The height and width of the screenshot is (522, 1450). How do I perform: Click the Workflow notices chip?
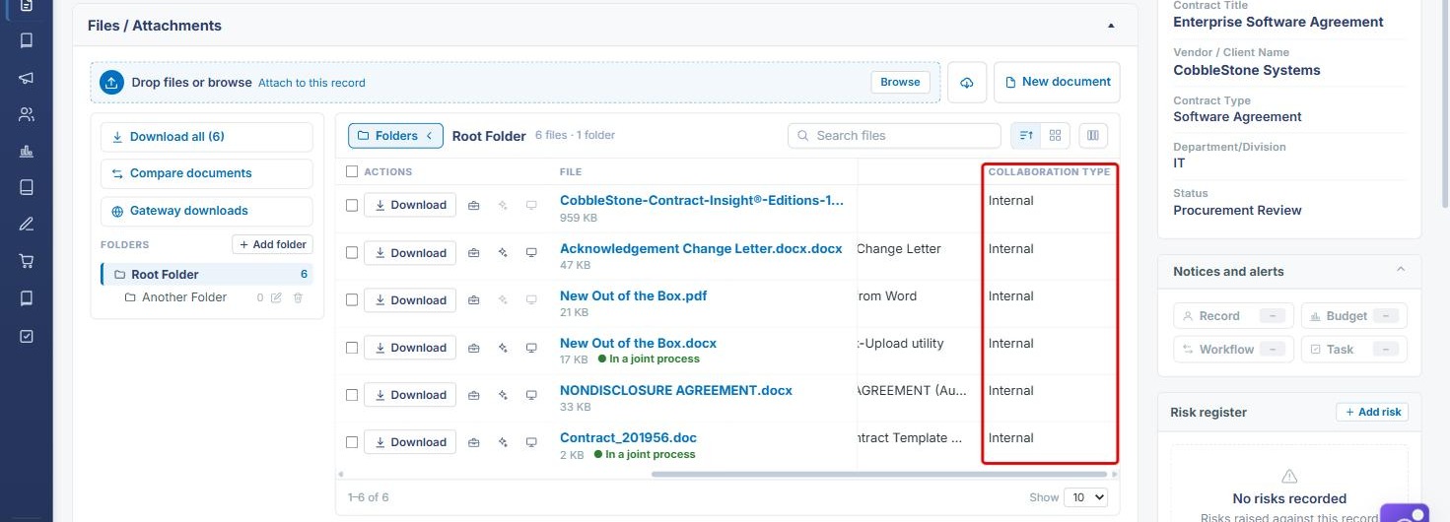[1231, 350]
